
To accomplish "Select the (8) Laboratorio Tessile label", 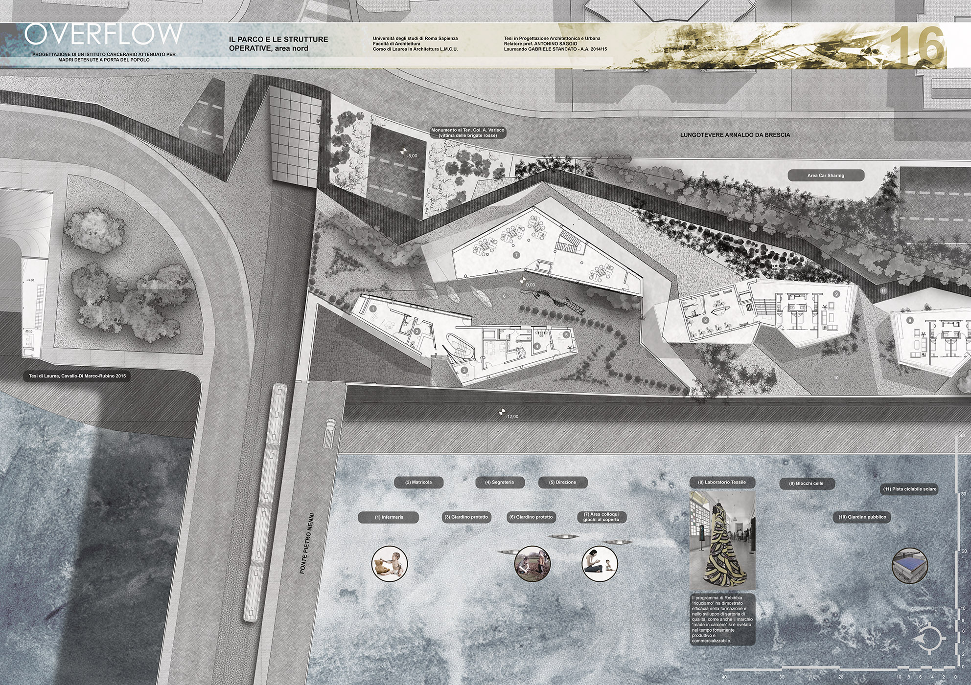I will [722, 483].
